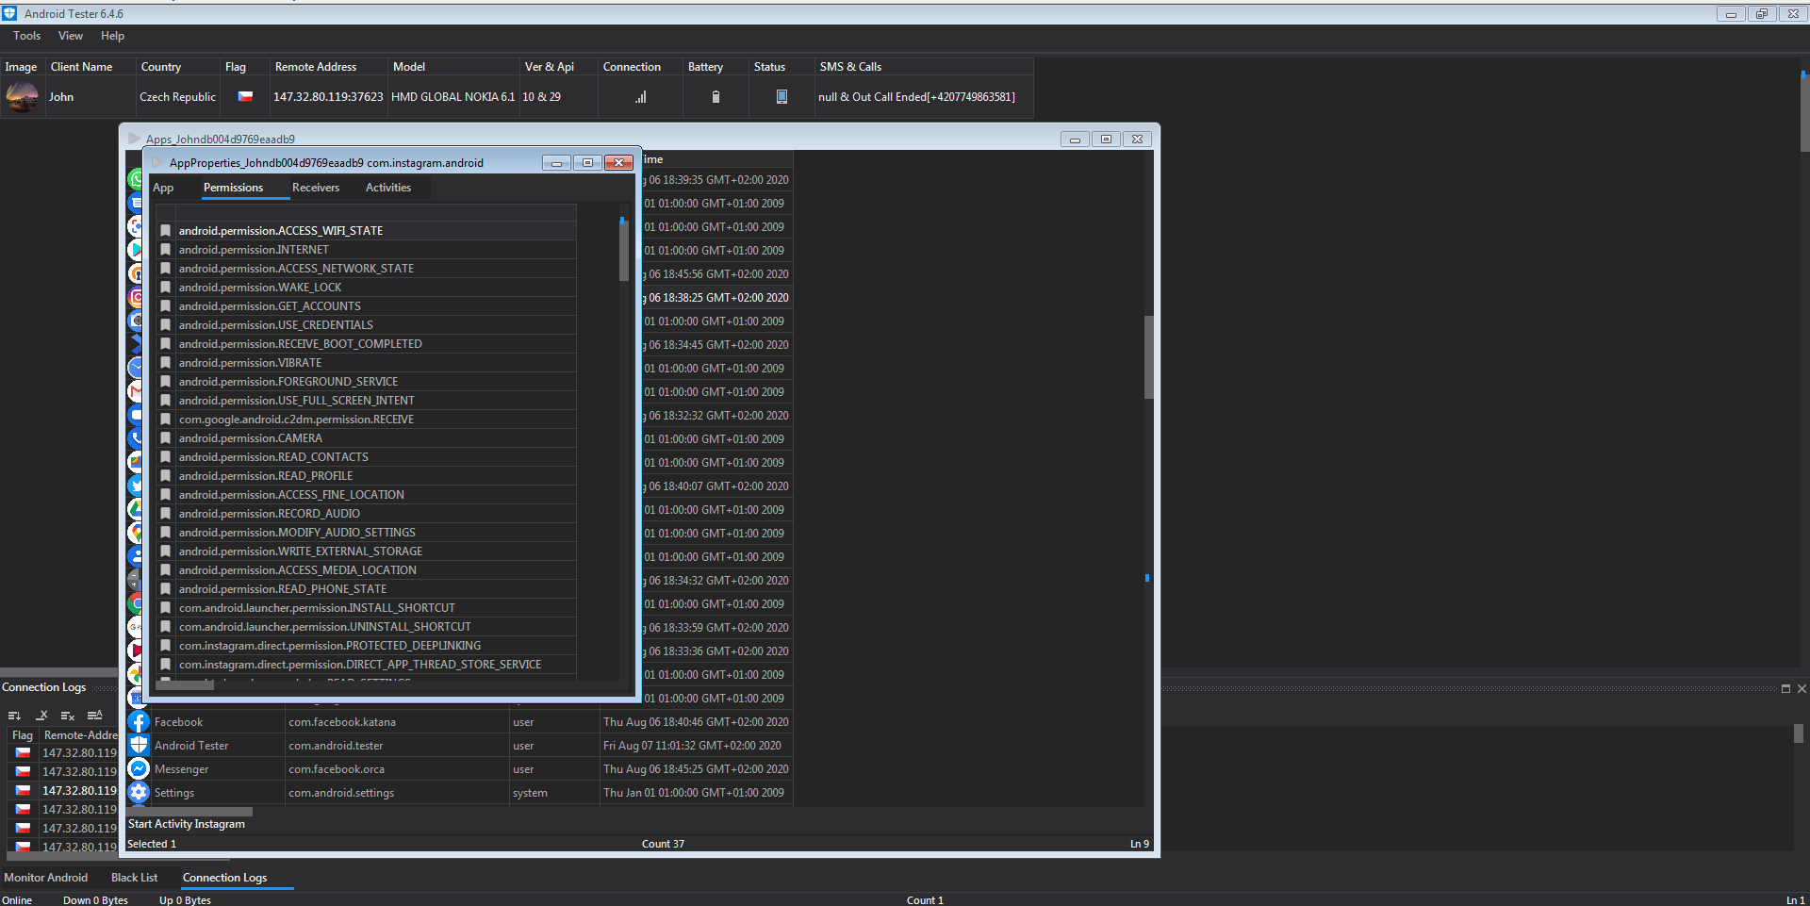Click the Messenger app icon in Apps list
Image resolution: width=1810 pixels, height=906 pixels.
click(x=139, y=769)
